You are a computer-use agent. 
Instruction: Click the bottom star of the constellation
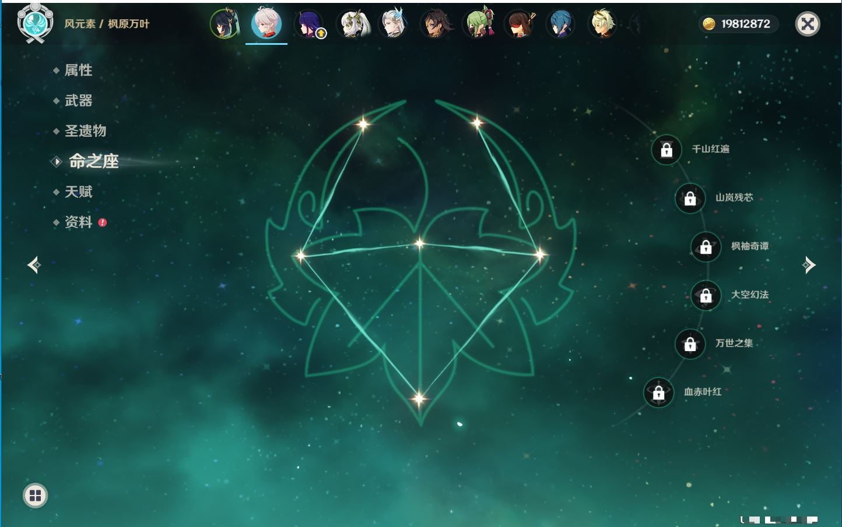tap(419, 398)
